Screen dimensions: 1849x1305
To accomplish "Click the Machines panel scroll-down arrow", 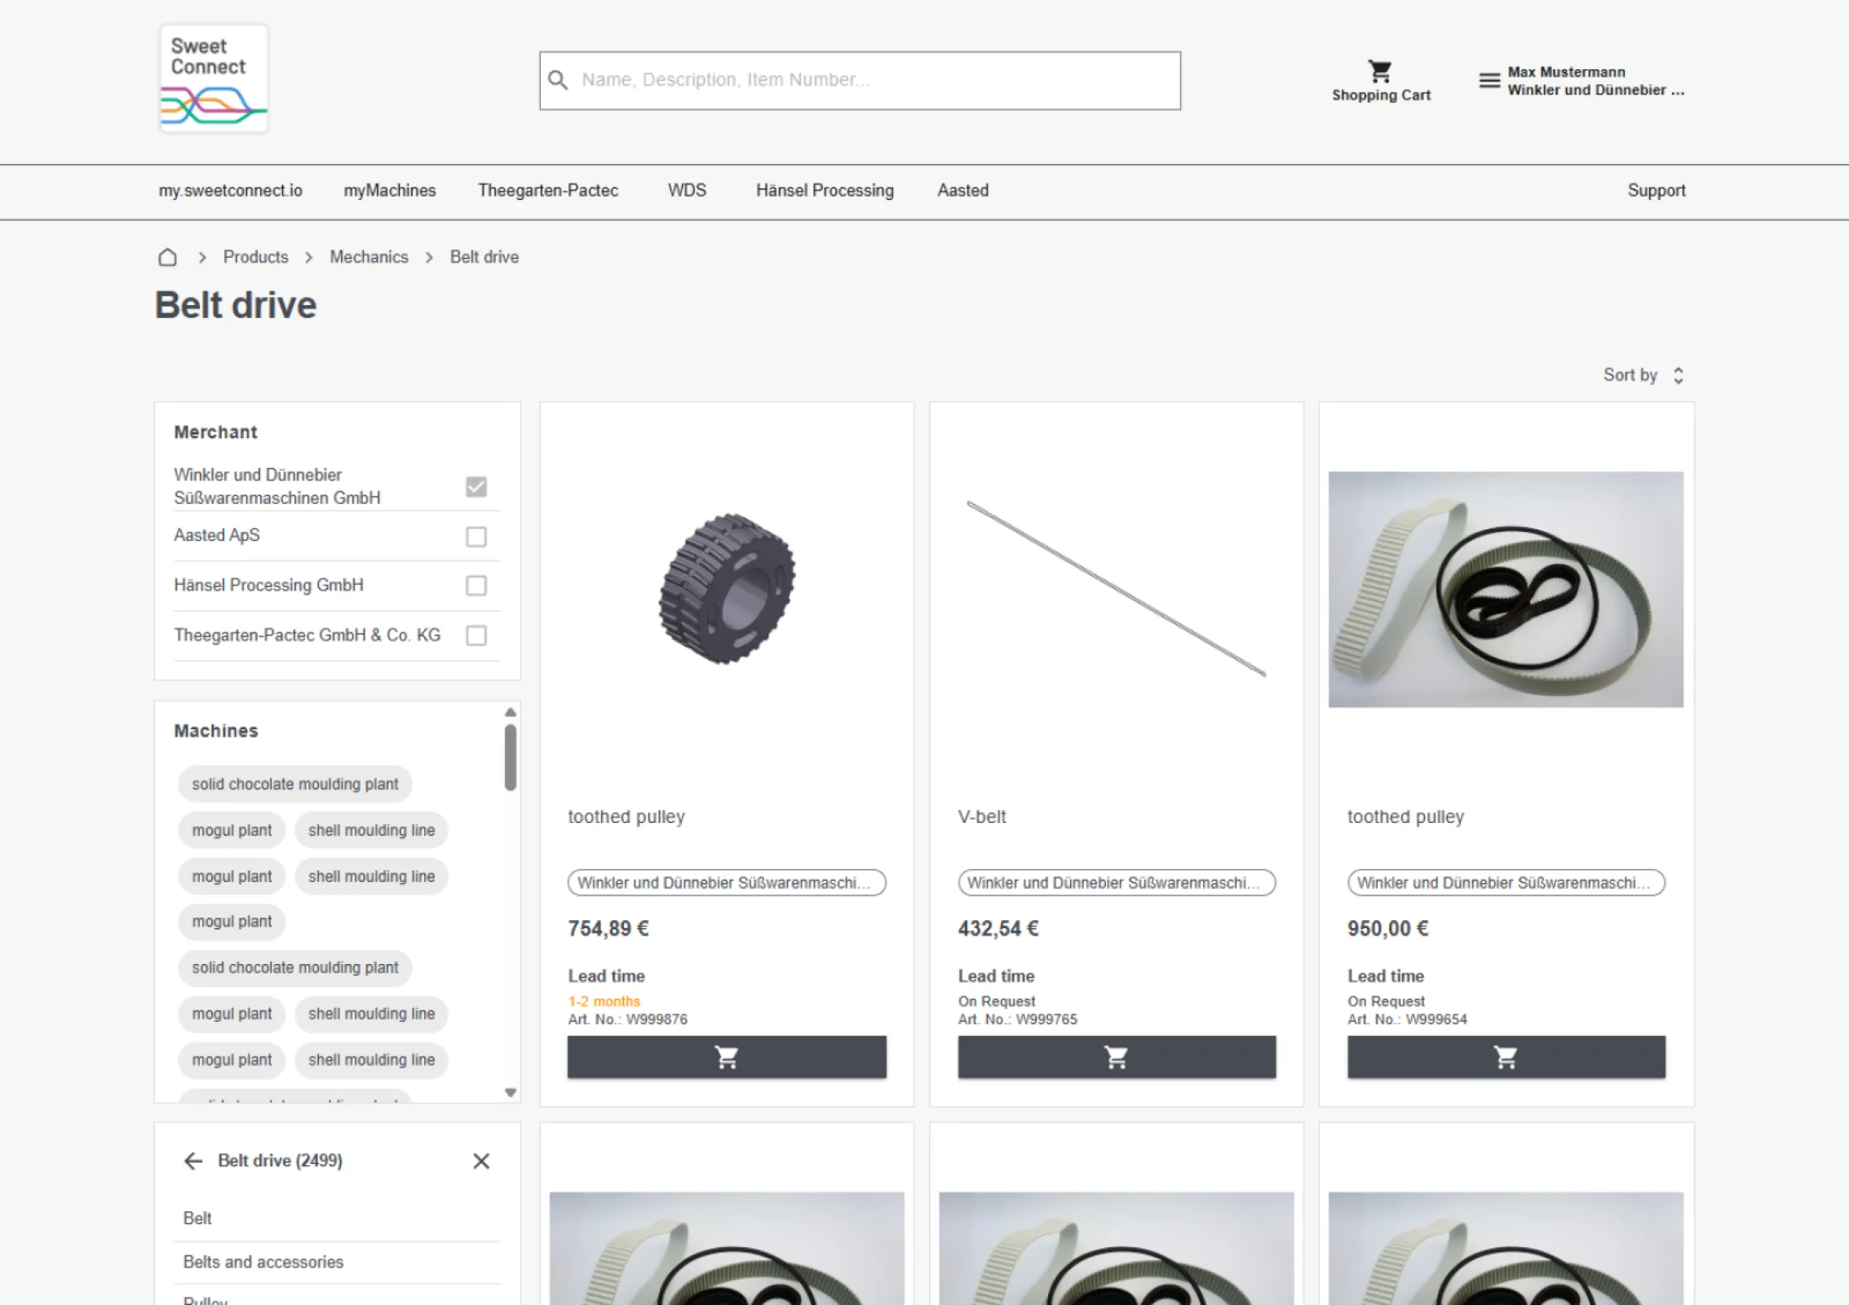I will tap(511, 1093).
